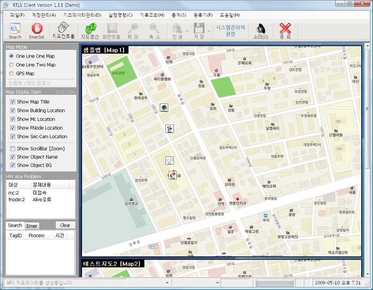373x290 pixels.
Task: Click the green chip device icon on map
Action: [164, 107]
